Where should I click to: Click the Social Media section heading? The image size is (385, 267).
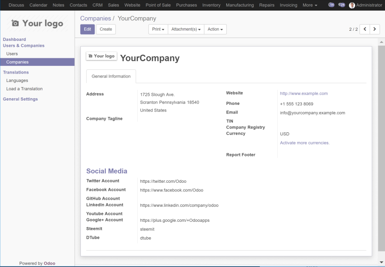coord(106,171)
